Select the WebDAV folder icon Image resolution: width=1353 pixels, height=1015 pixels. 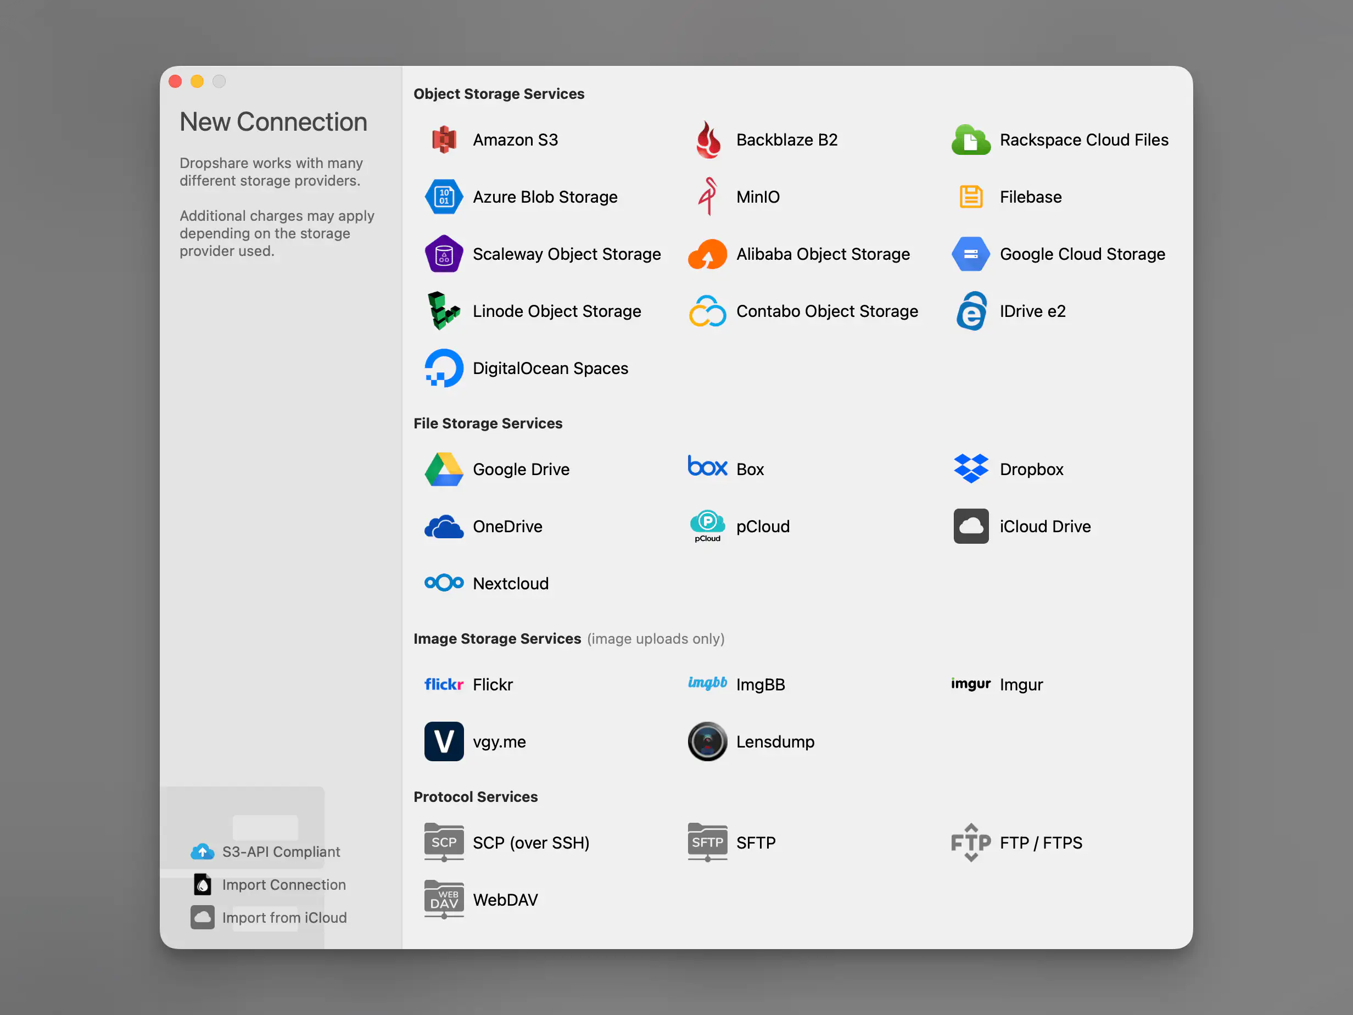[x=444, y=899]
